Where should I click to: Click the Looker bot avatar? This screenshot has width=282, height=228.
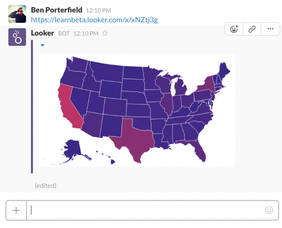pos(17,38)
